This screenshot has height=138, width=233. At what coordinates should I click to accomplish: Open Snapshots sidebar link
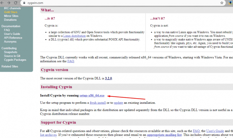pyautogui.click(x=10, y=52)
